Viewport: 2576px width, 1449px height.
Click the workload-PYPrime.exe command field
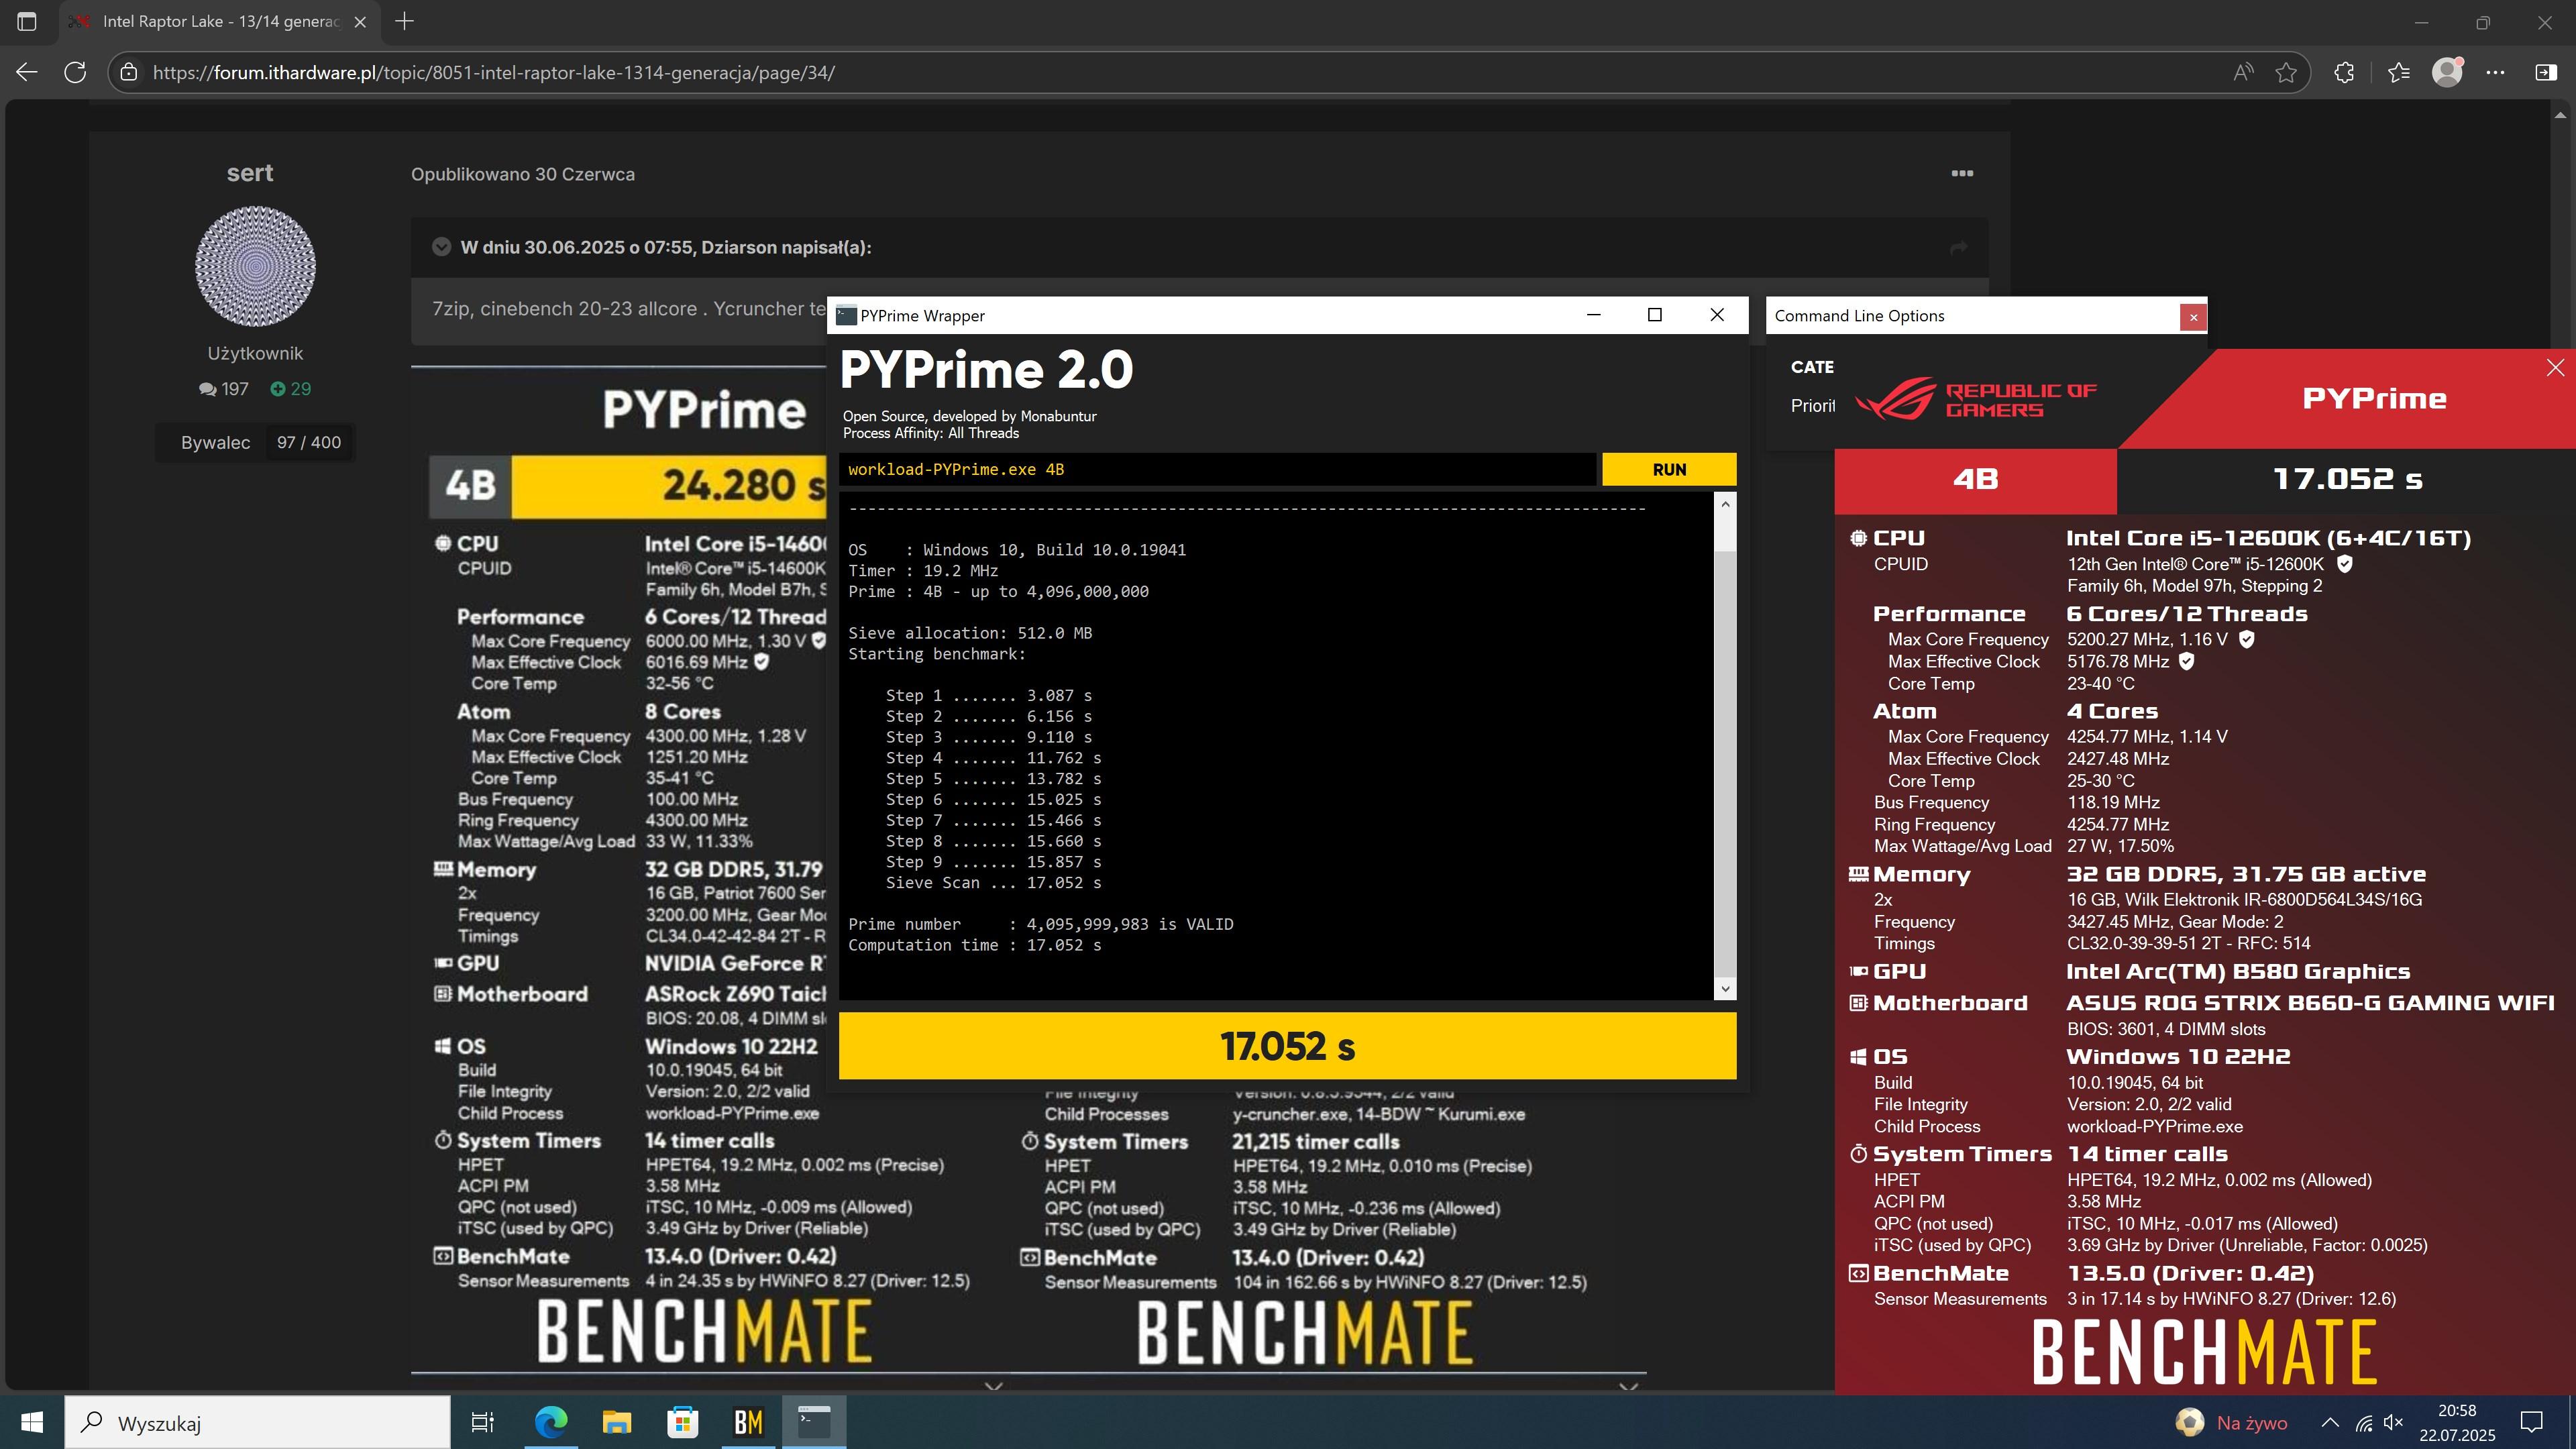pyautogui.click(x=1216, y=469)
